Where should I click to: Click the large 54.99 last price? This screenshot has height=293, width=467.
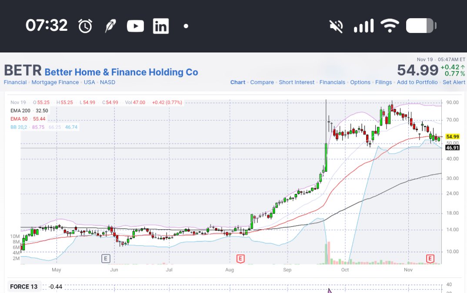click(x=417, y=70)
